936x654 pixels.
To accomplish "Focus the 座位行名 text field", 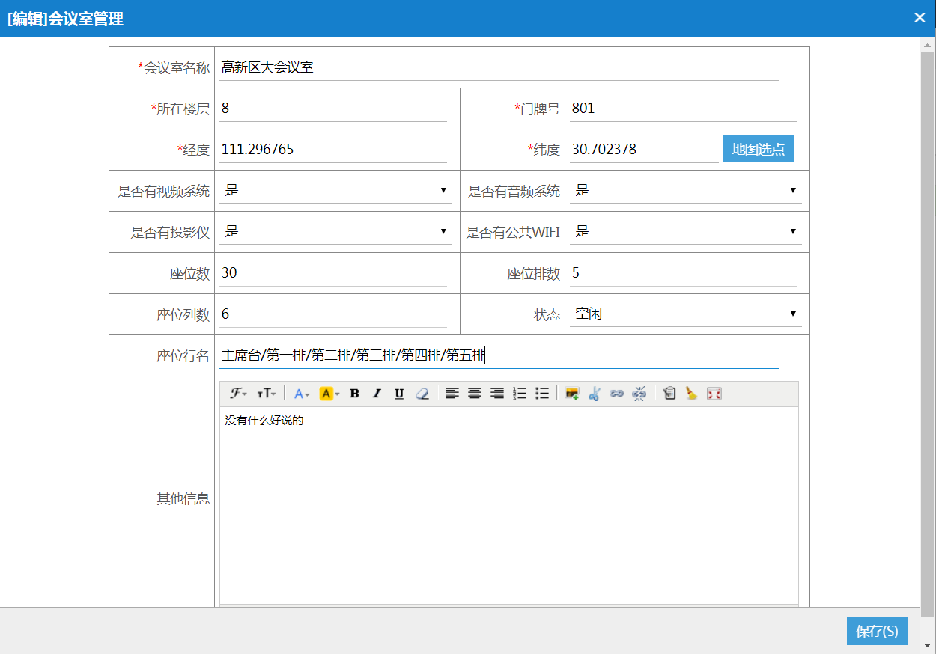I will coord(499,355).
